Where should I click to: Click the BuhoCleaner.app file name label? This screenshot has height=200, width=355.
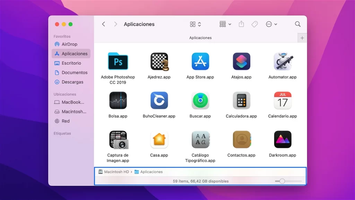click(x=159, y=116)
